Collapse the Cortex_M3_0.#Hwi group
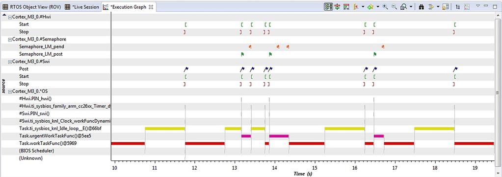 (x=10, y=17)
